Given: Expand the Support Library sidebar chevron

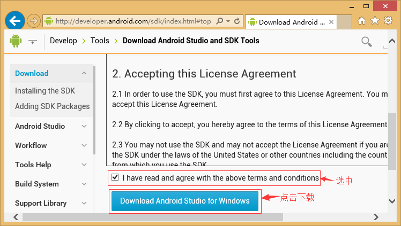Looking at the screenshot, I should (84, 203).
